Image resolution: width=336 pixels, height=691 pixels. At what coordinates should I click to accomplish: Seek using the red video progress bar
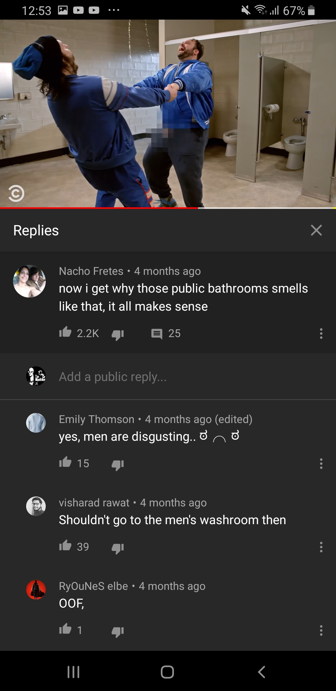click(x=168, y=208)
